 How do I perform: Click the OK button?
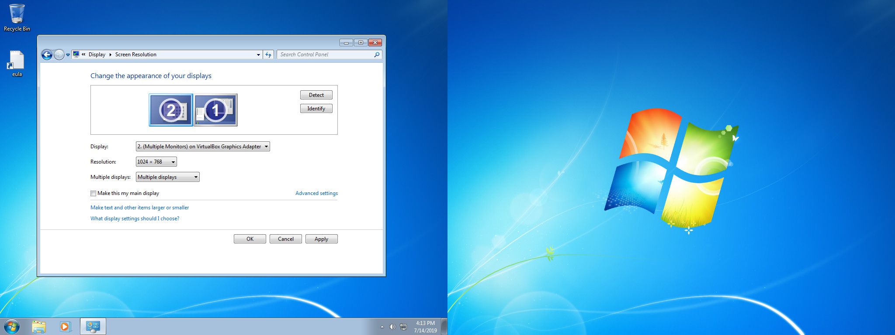coord(250,239)
